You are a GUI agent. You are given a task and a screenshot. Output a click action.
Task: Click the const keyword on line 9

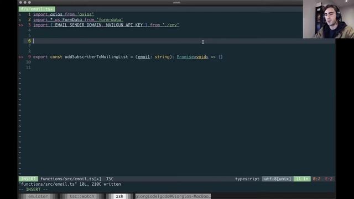tap(56, 57)
